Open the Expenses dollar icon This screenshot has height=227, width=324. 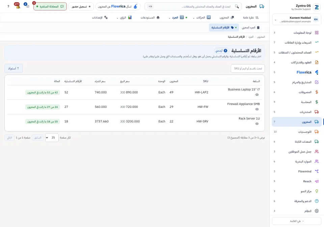click(x=317, y=92)
